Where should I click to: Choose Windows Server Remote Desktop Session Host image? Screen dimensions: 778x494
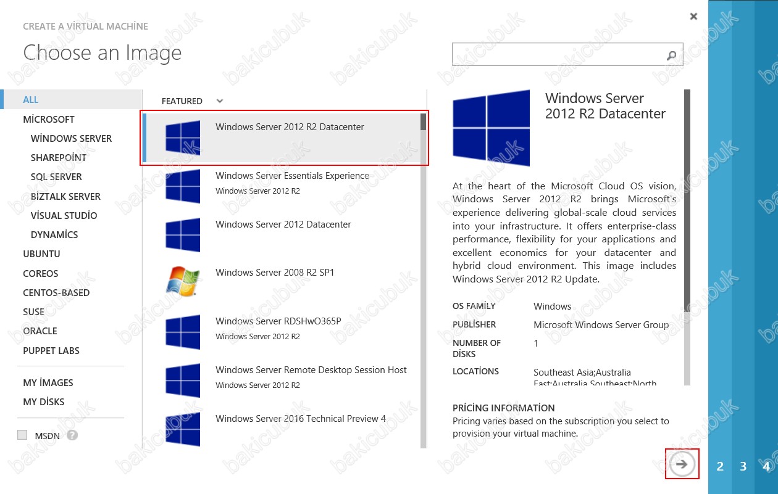click(282, 381)
